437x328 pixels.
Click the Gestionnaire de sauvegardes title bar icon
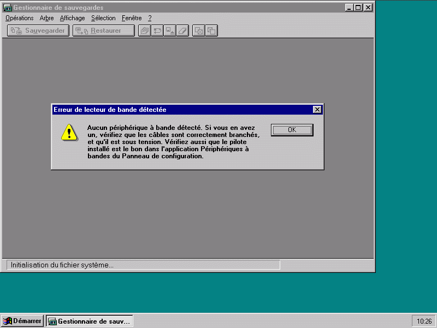coord(8,8)
